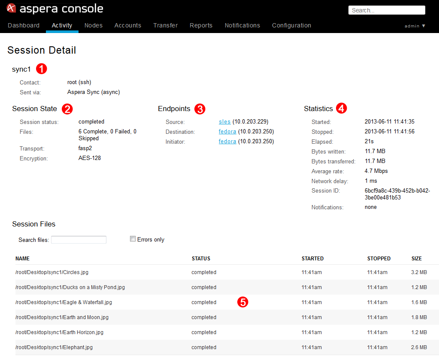Click the Aspera Sync (async) value
439x356 pixels.
point(94,92)
